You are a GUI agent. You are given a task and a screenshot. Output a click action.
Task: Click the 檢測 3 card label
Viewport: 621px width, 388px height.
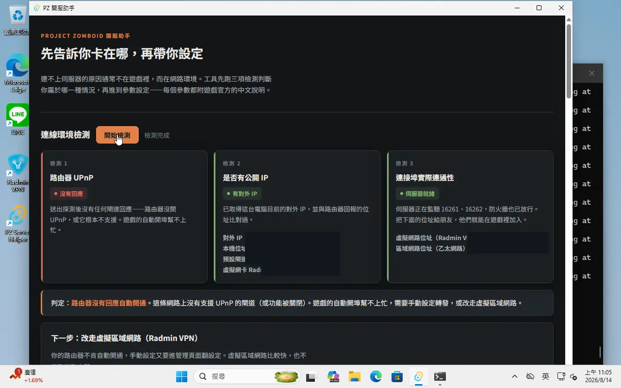pos(405,163)
